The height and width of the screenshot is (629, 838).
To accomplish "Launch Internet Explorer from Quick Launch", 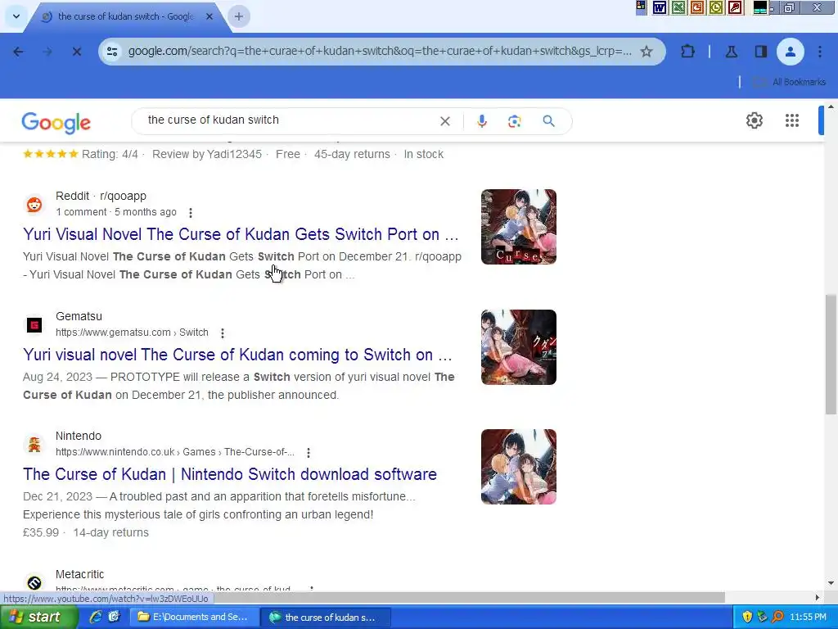I will tap(96, 618).
